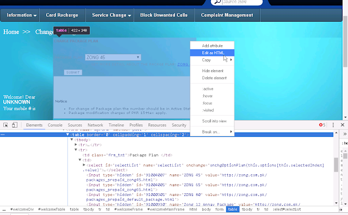Open the Card Recharge page
The height and width of the screenshot is (215, 348).
click(x=62, y=15)
